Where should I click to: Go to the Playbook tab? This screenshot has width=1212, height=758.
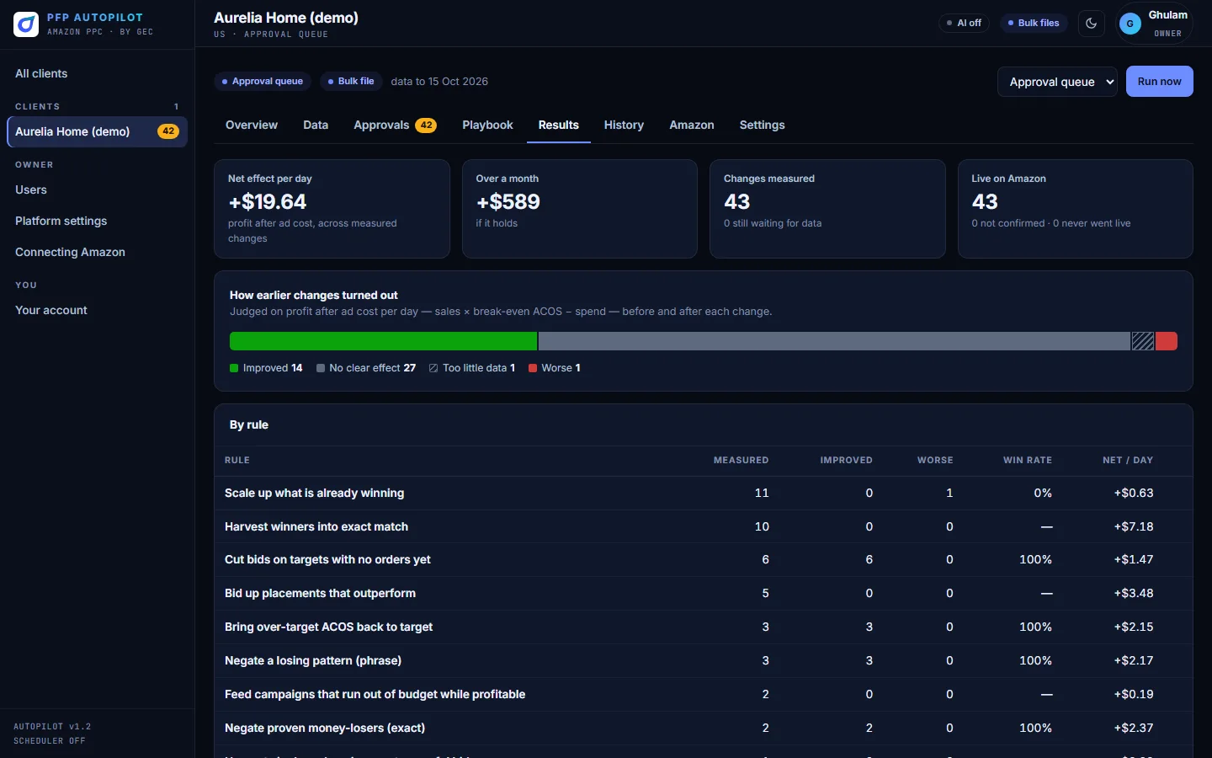tap(487, 125)
